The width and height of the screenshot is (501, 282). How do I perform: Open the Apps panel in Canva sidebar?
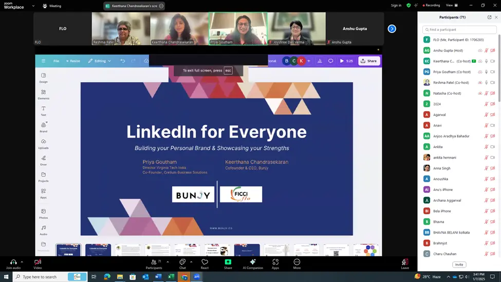click(44, 193)
